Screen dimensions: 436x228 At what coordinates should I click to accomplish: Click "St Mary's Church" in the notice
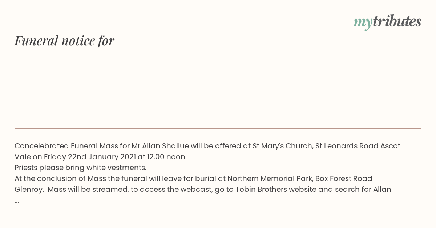pos(283,146)
